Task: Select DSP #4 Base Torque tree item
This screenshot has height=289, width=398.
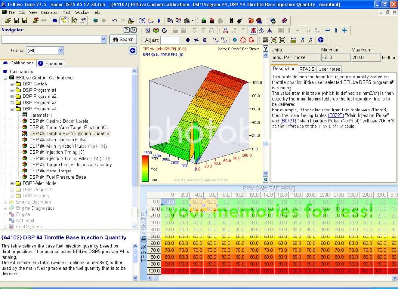Action: point(50,171)
